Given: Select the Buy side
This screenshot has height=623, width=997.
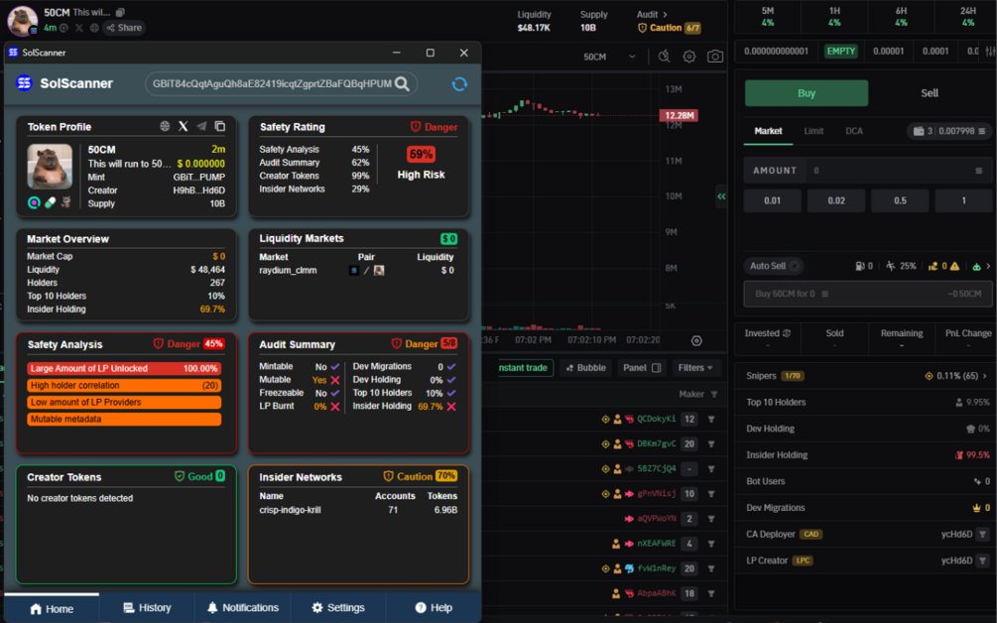Looking at the screenshot, I should (807, 93).
